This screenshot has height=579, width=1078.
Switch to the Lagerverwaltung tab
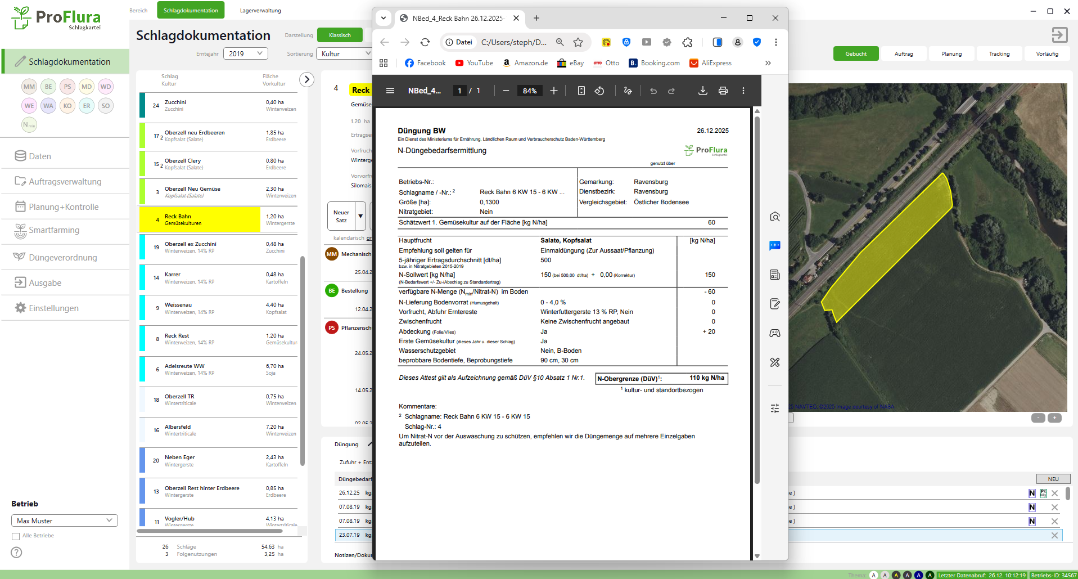coord(260,11)
